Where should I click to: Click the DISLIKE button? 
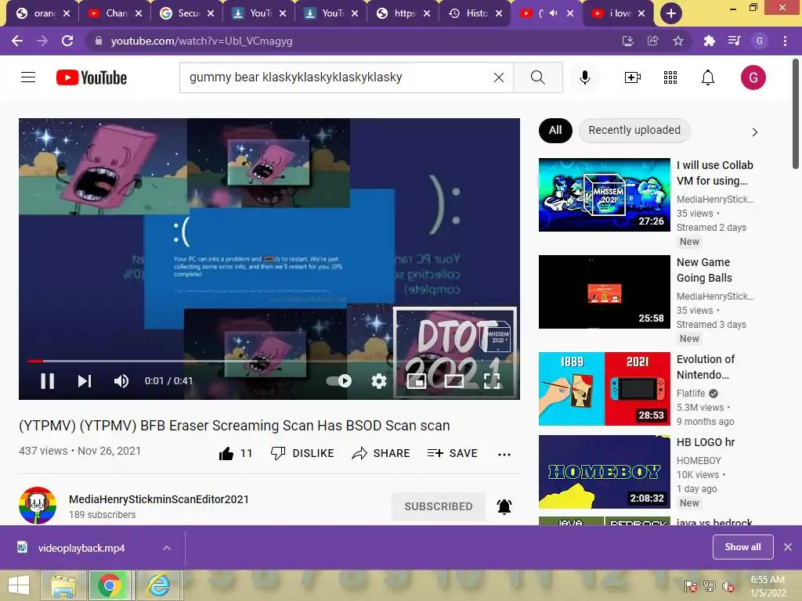(x=302, y=453)
